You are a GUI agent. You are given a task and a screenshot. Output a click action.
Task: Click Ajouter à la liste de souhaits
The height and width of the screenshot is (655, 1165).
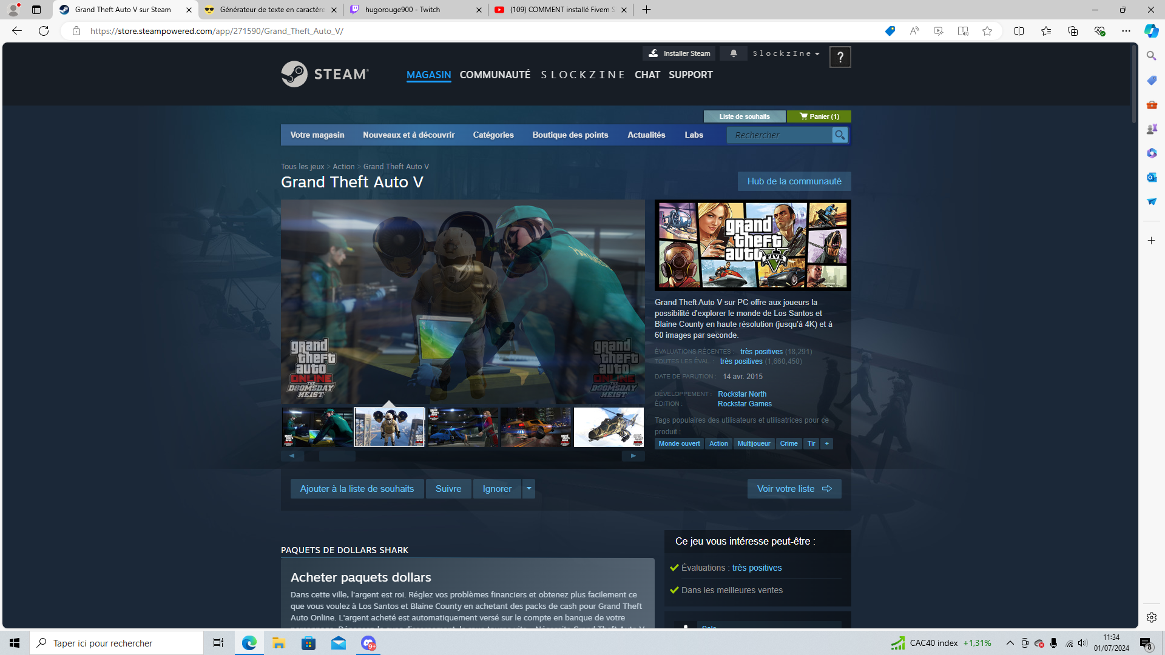(x=357, y=489)
